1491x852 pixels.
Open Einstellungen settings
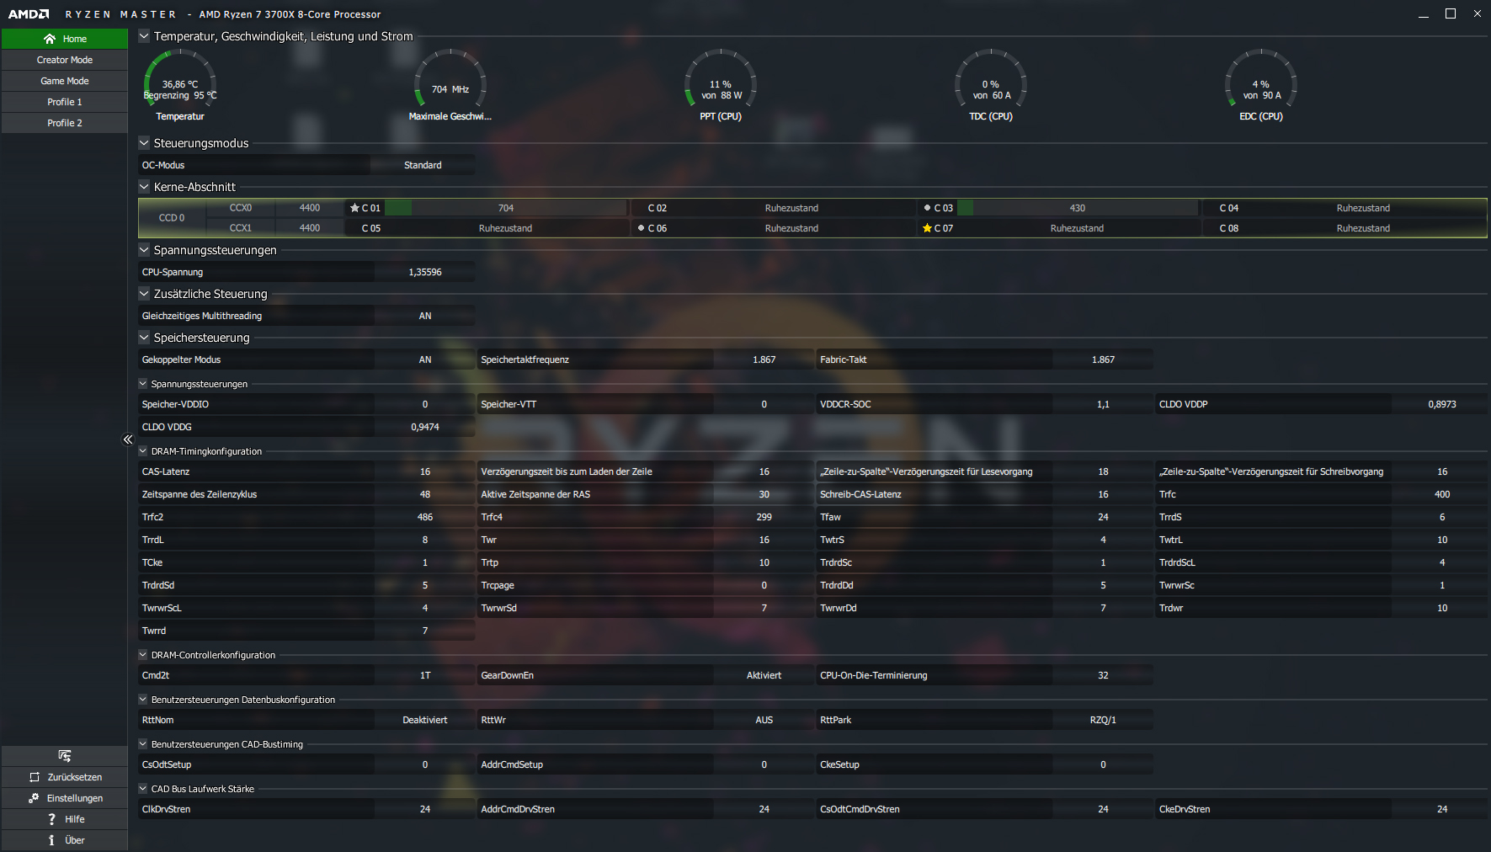point(65,798)
